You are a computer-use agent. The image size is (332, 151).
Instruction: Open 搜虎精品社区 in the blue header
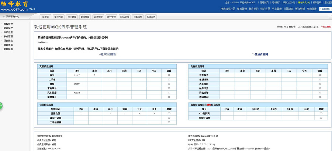(x=228, y=9)
